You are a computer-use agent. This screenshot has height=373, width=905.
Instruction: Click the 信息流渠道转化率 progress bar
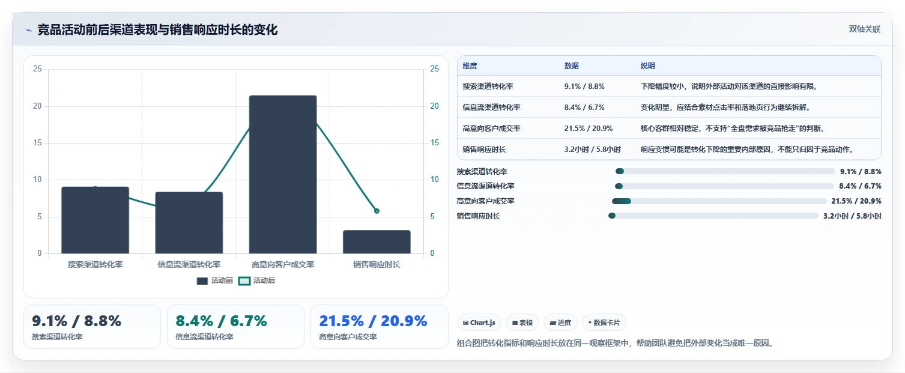tap(724, 186)
